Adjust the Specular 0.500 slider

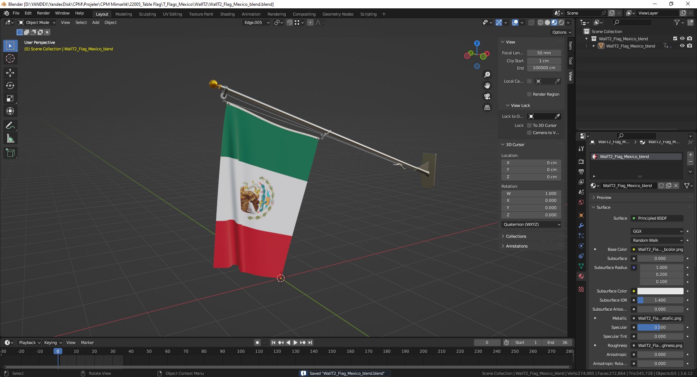660,327
